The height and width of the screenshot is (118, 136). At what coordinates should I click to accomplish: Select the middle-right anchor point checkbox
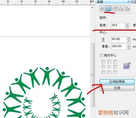pyautogui.click(x=115, y=67)
